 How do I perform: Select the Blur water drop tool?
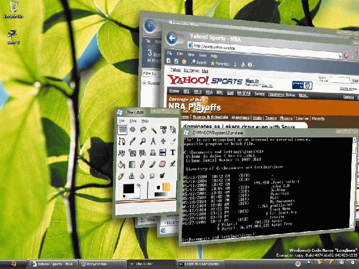(142, 176)
